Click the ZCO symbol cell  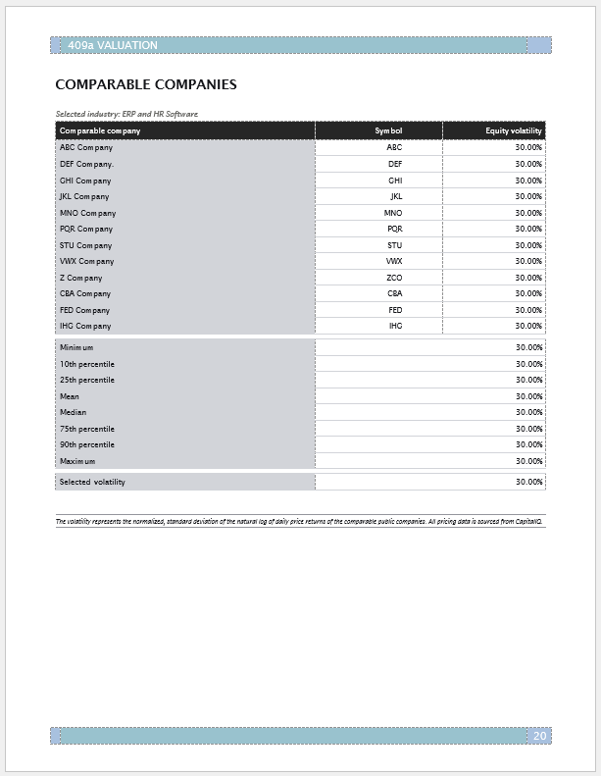tap(394, 278)
